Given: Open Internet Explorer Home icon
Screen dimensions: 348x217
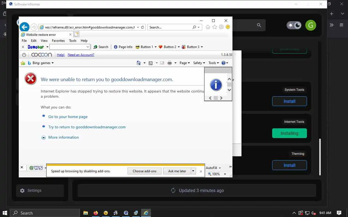Looking at the screenshot, I should point(208,27).
